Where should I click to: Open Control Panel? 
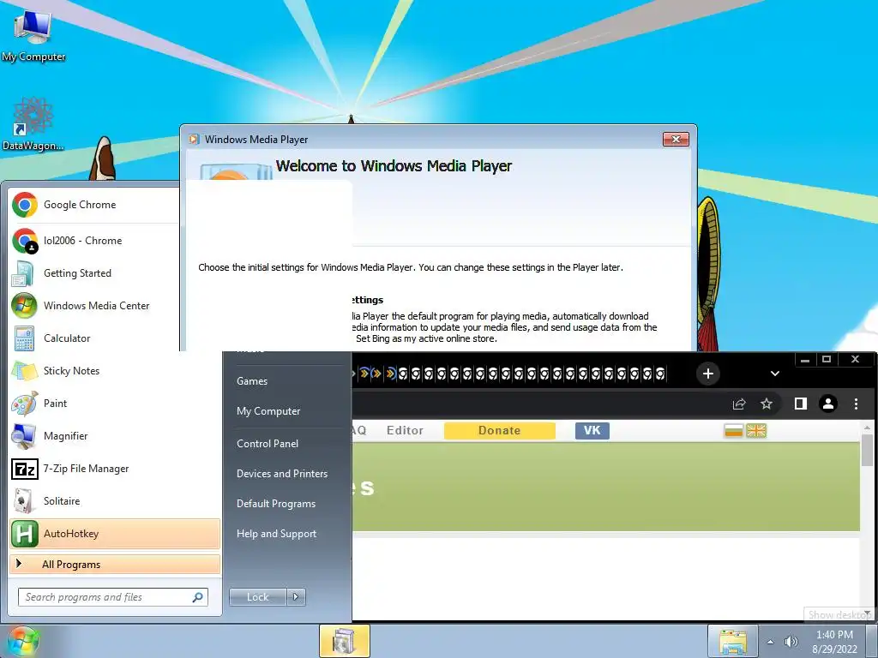point(288,444)
